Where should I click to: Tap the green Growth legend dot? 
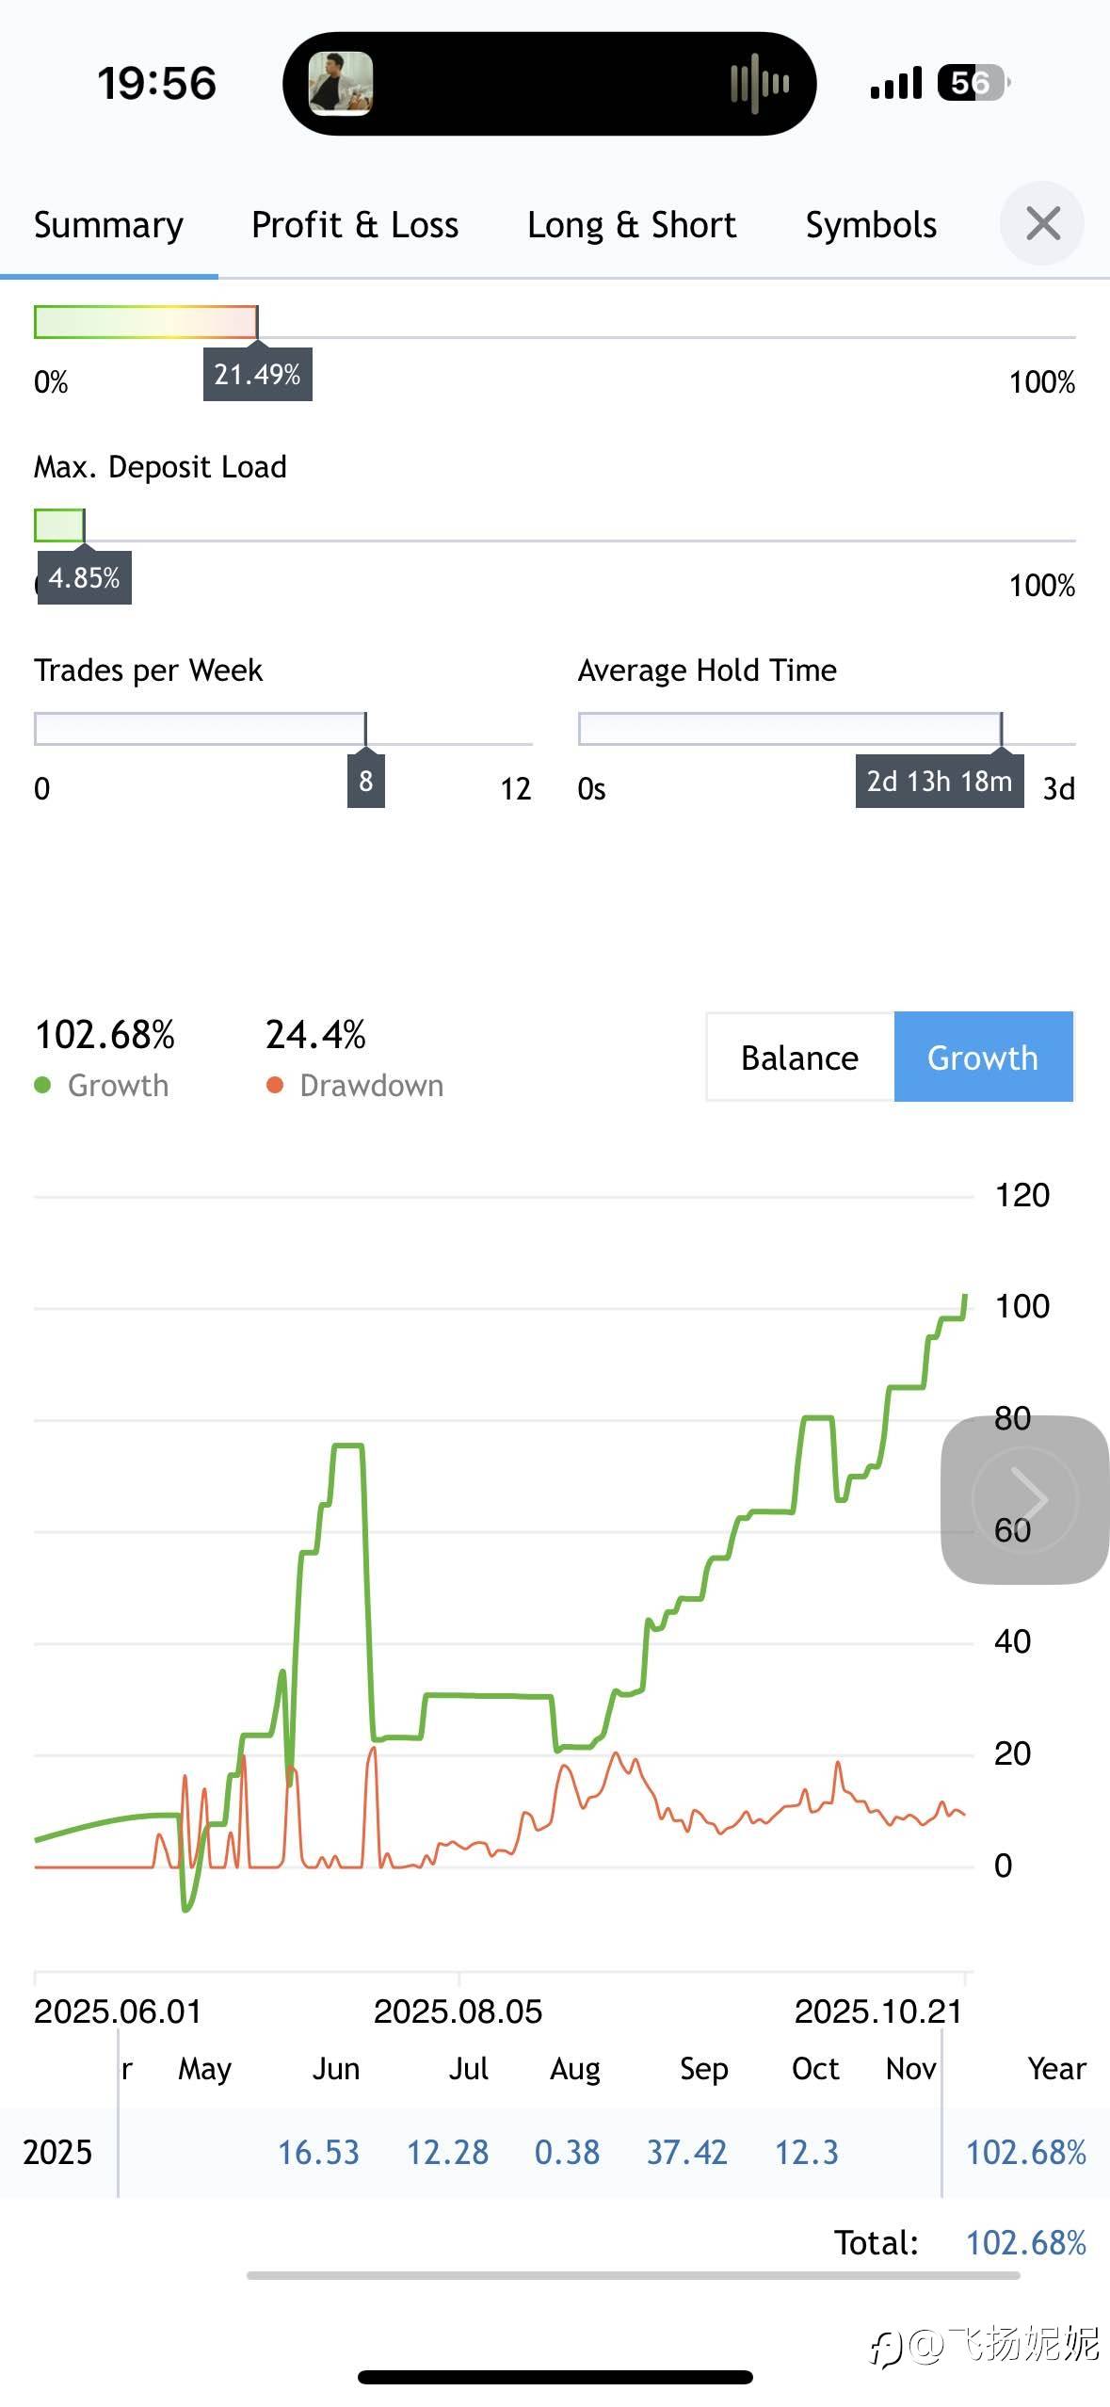42,1086
